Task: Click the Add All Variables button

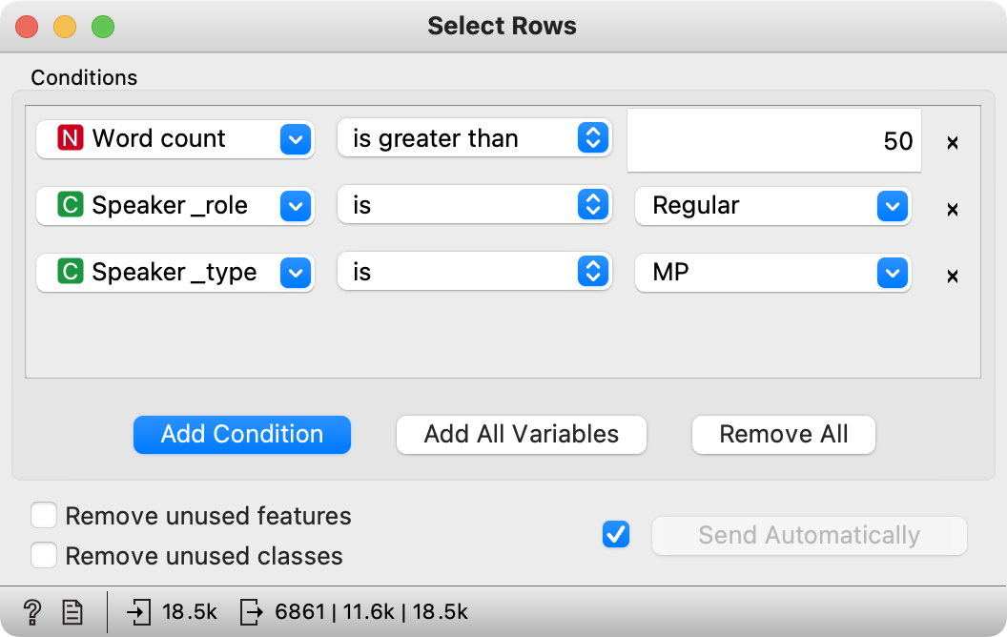Action: tap(522, 435)
